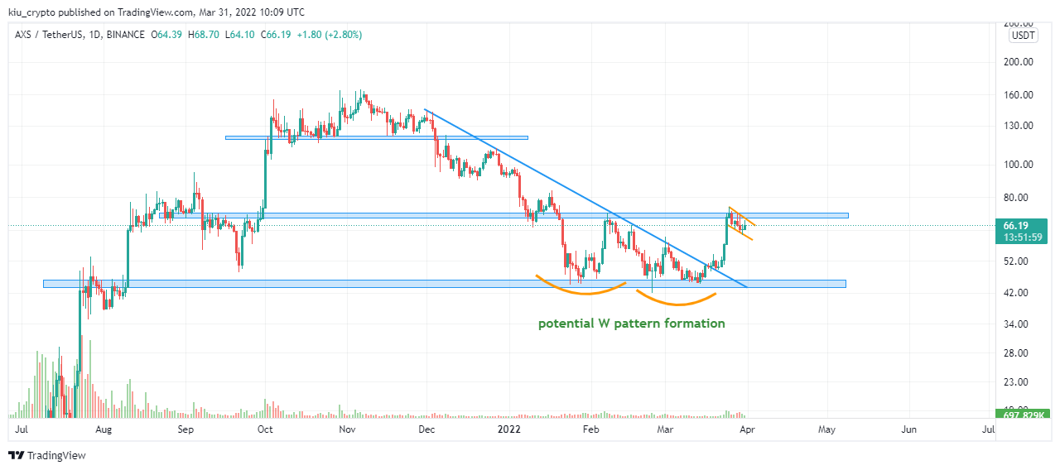Click the 28.00 price axis label
The height and width of the screenshot is (470, 1060).
coord(1018,353)
